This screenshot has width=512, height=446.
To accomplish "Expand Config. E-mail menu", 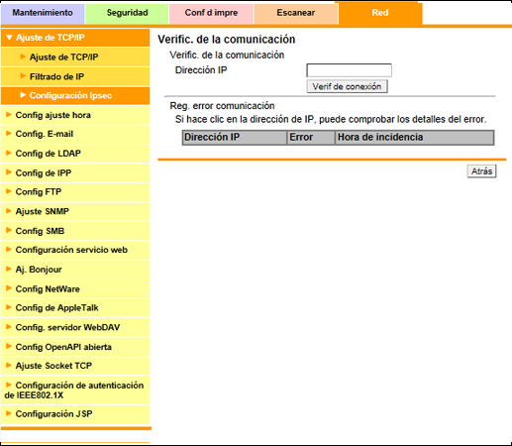I will pyautogui.click(x=75, y=134).
